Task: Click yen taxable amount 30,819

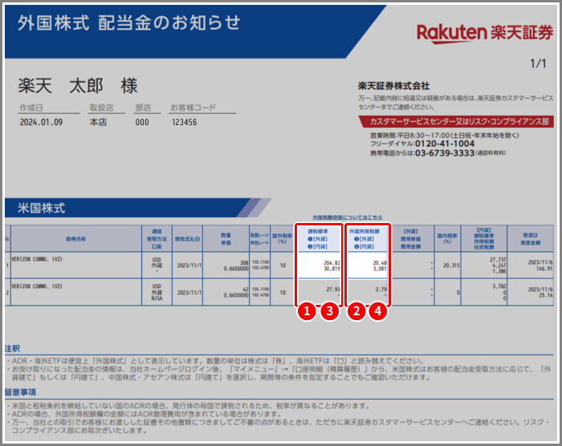Action: coord(332,268)
